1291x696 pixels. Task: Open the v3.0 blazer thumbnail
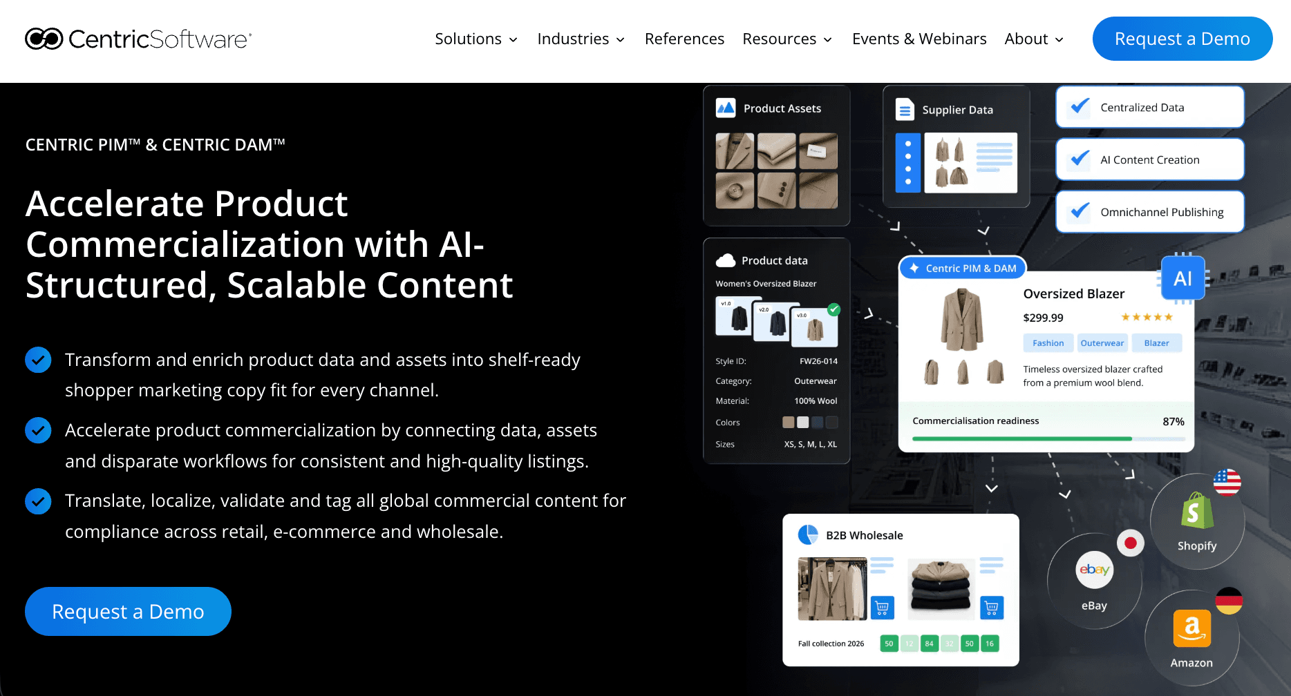[x=815, y=327]
